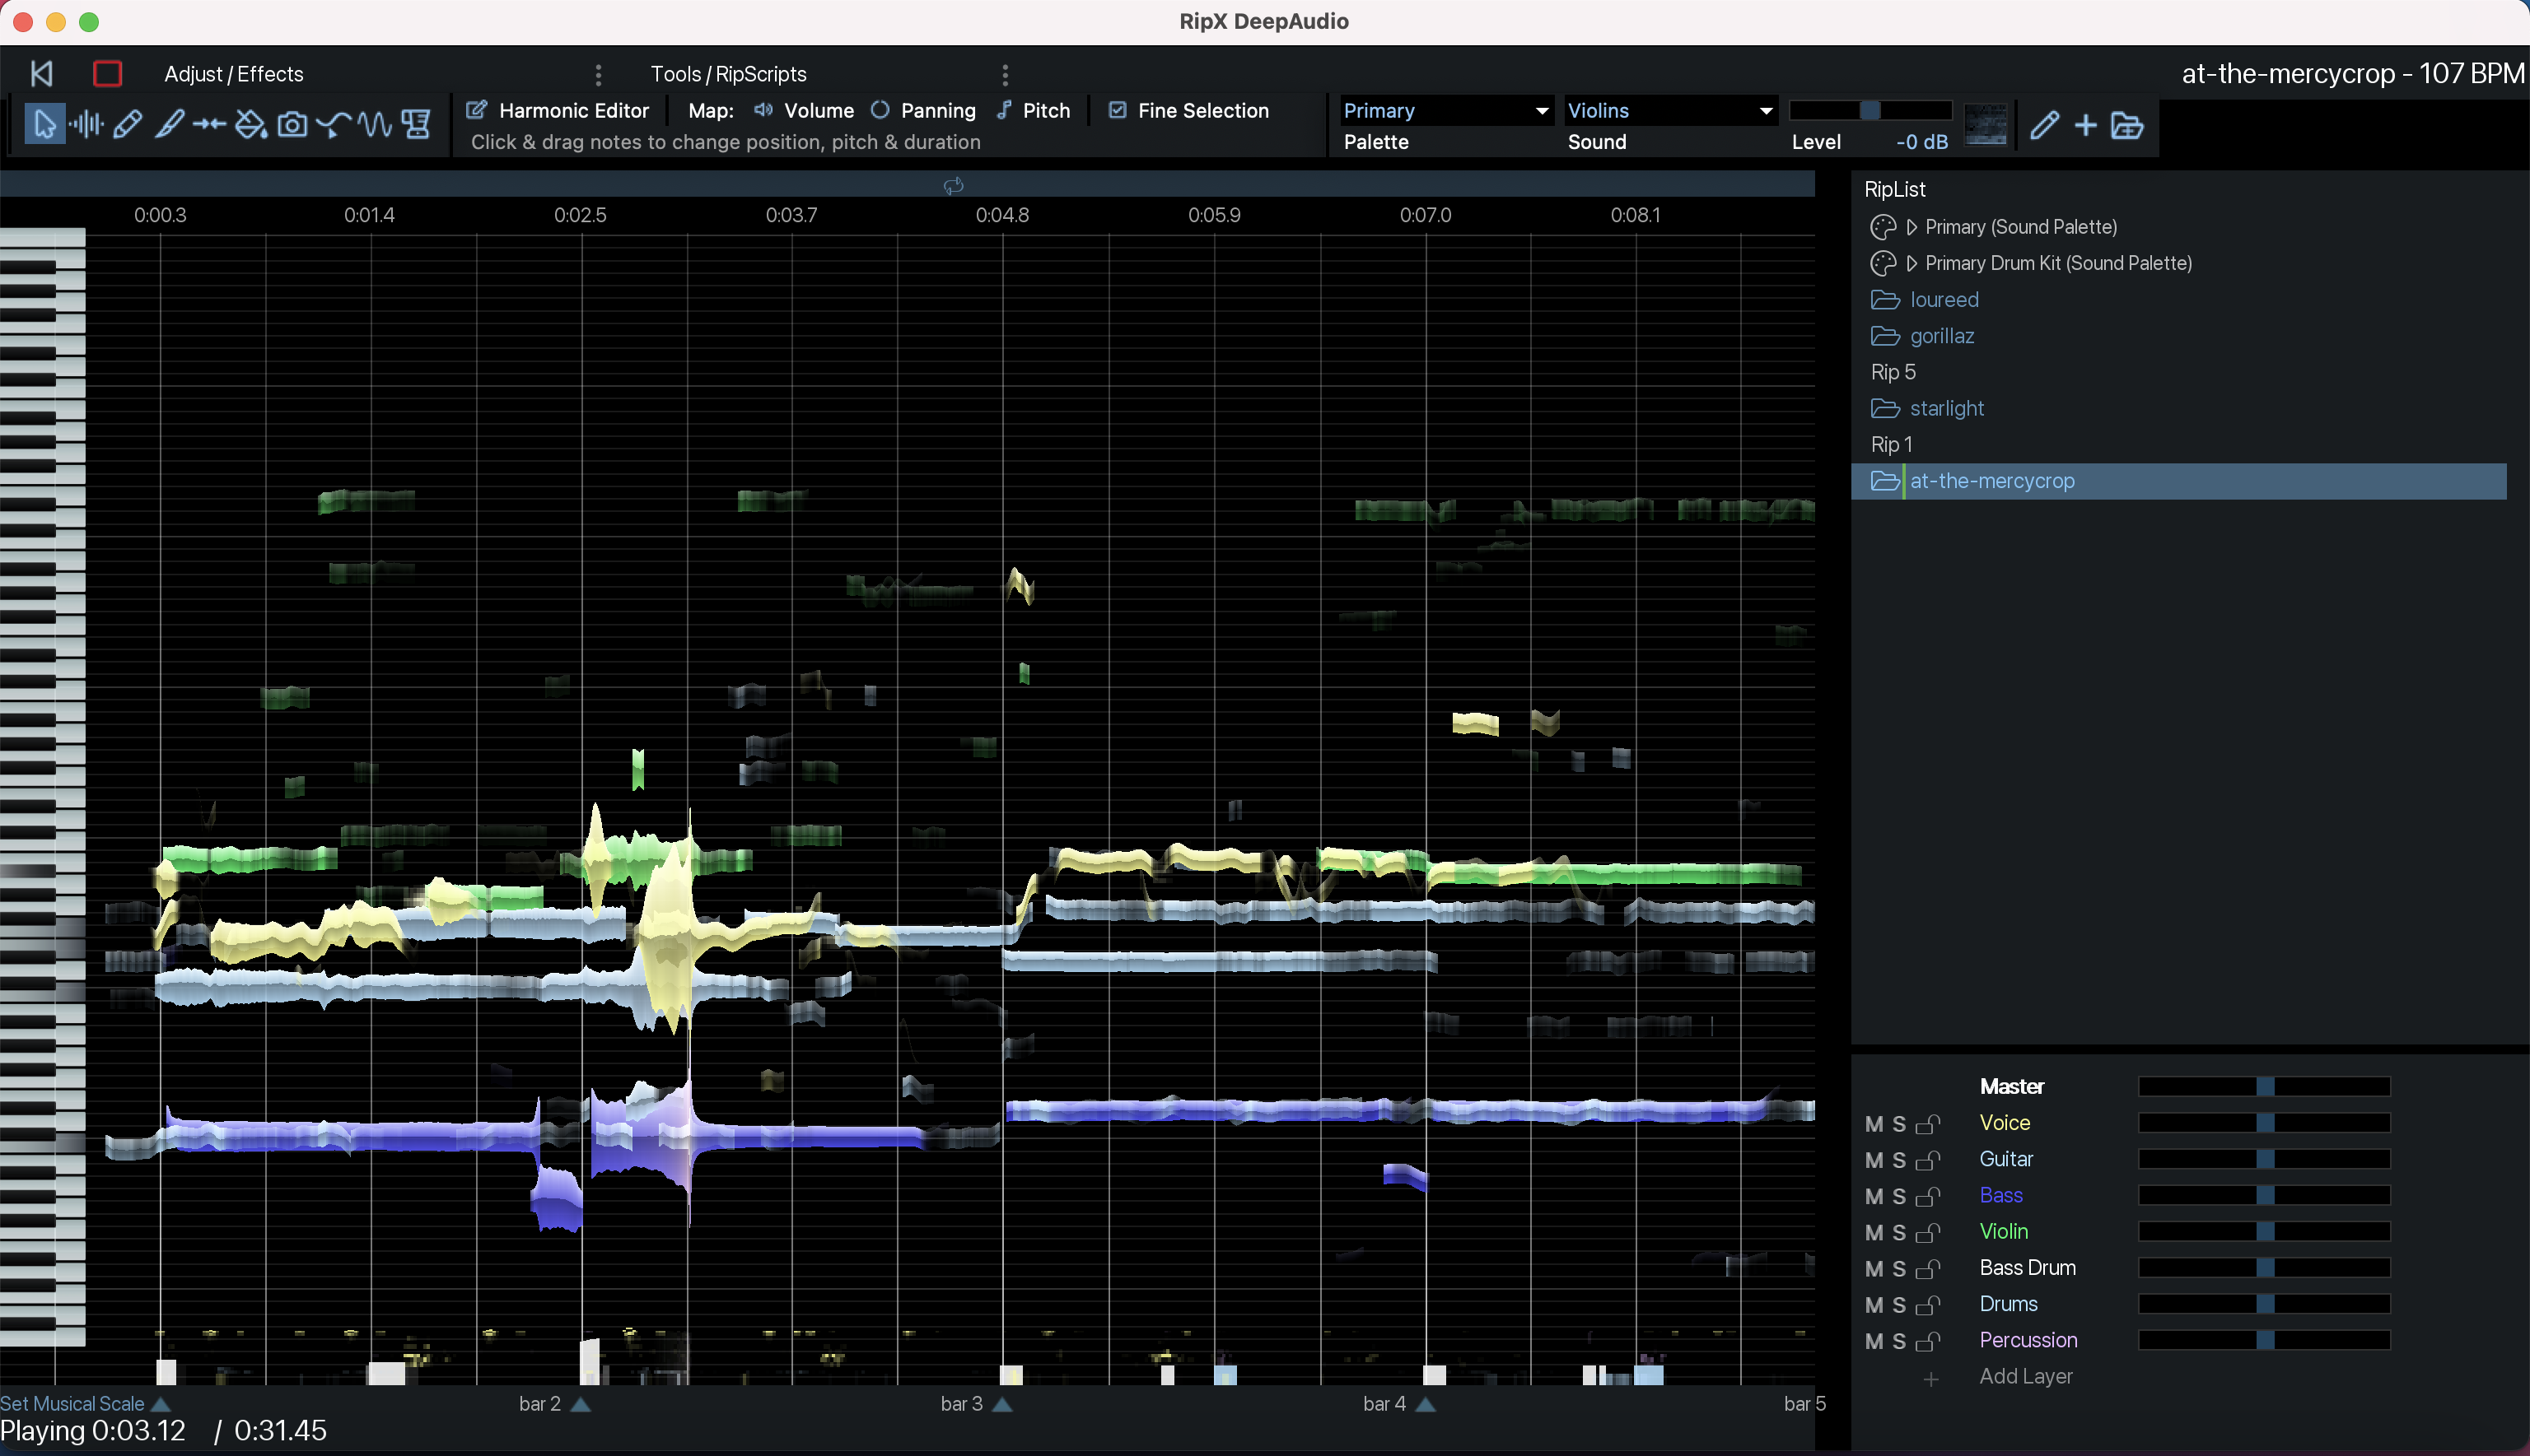Click the camera snapshot tool icon
The width and height of the screenshot is (2530, 1456).
(292, 125)
